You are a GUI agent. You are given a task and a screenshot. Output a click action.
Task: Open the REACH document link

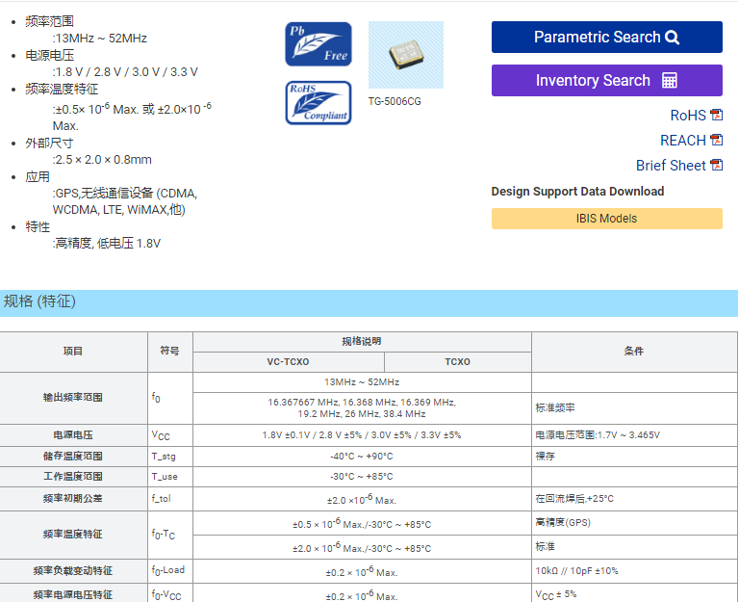coord(682,141)
